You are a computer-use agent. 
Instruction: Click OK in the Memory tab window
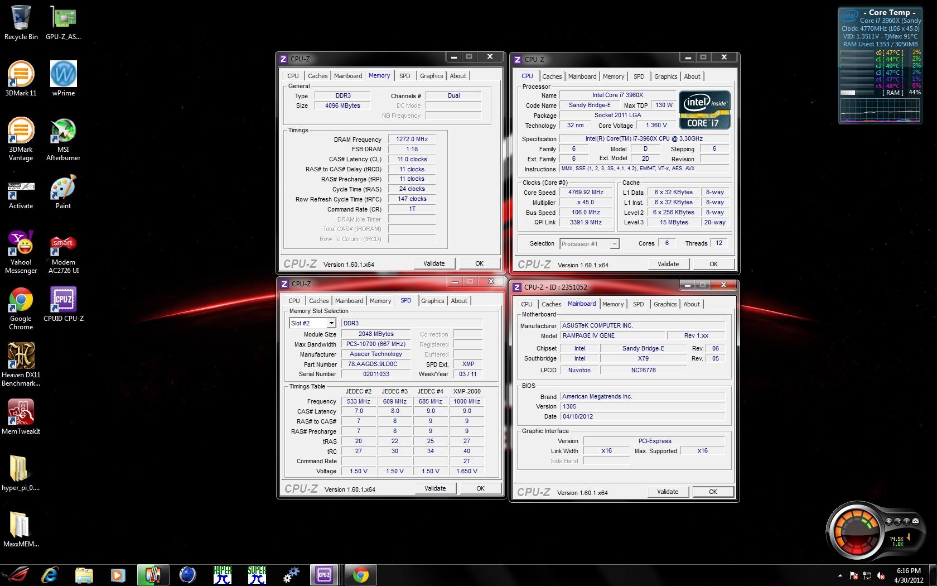pyautogui.click(x=480, y=263)
